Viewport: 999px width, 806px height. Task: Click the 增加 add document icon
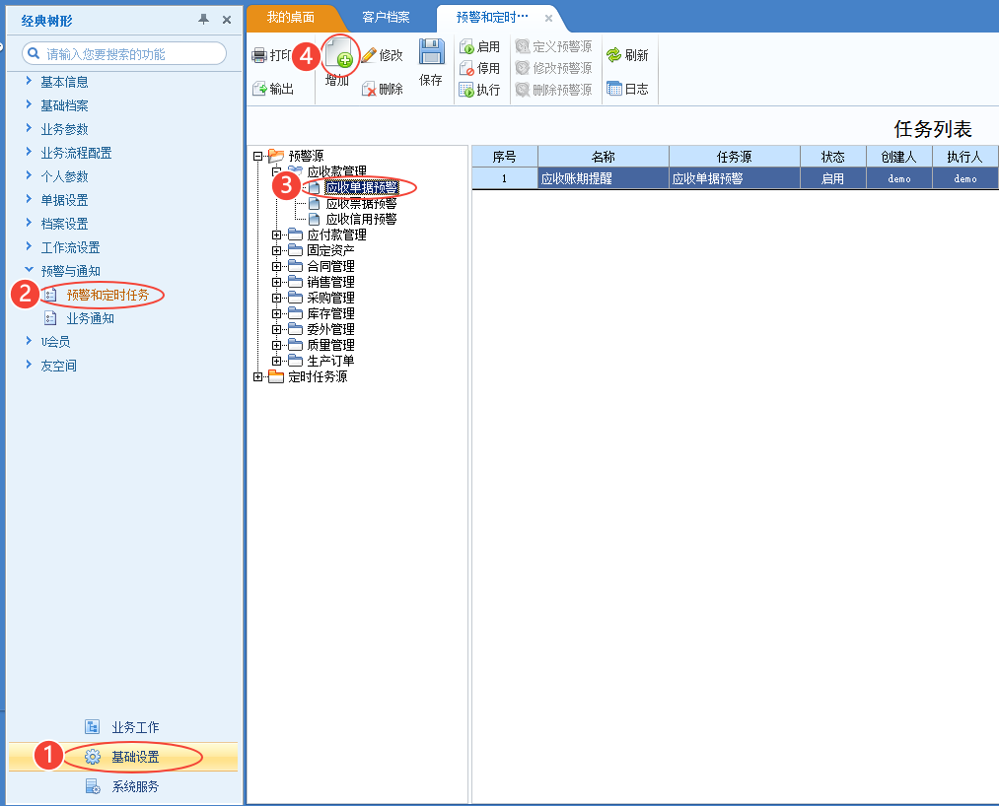point(339,53)
